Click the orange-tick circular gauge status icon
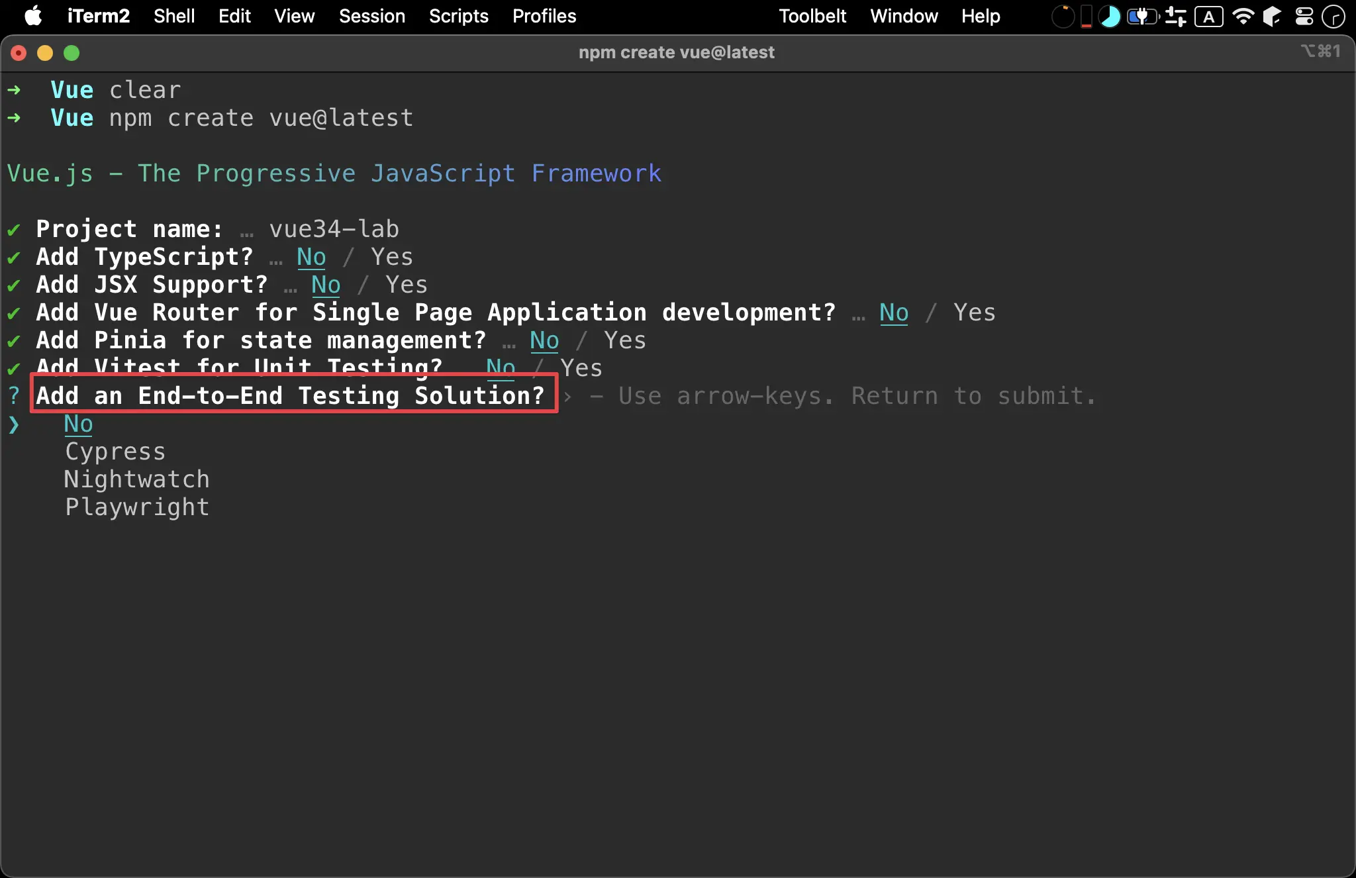The height and width of the screenshot is (878, 1356). coord(1063,17)
